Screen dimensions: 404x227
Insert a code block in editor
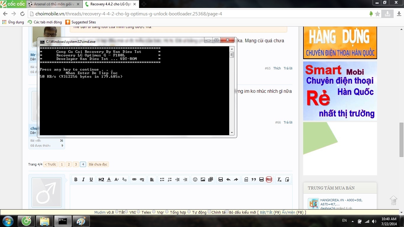[246, 179]
